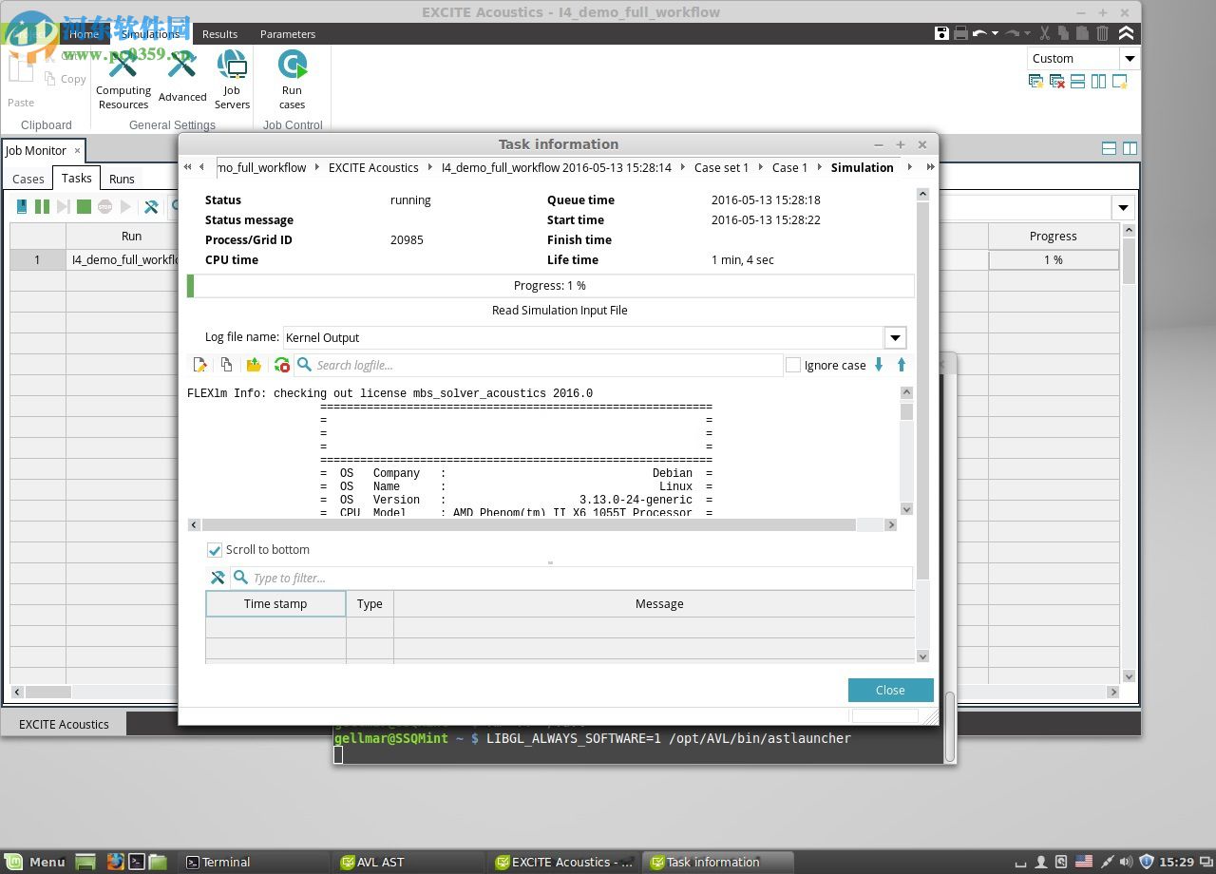Image resolution: width=1216 pixels, height=874 pixels.
Task: Open Advanced general settings
Action: pyautogui.click(x=182, y=77)
